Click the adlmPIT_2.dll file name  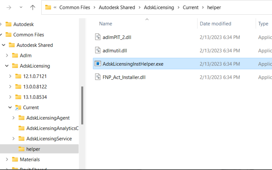point(117,37)
